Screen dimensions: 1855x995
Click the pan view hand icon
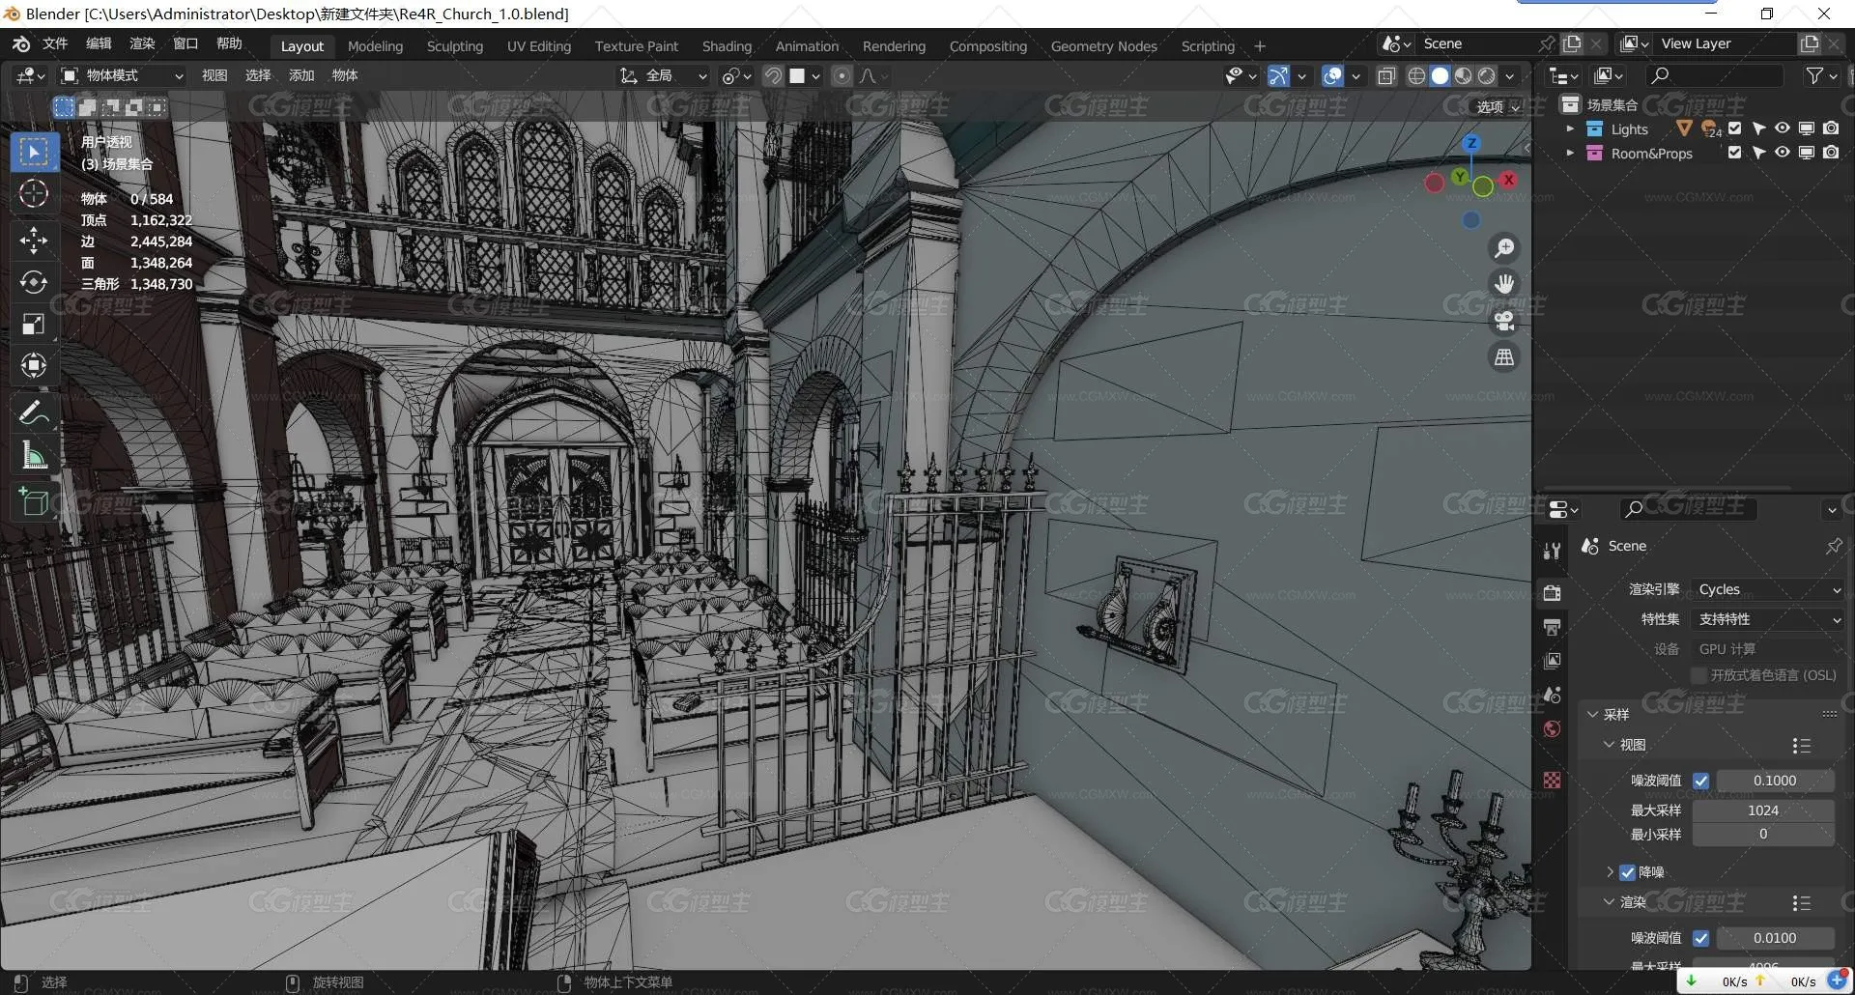(x=1504, y=284)
